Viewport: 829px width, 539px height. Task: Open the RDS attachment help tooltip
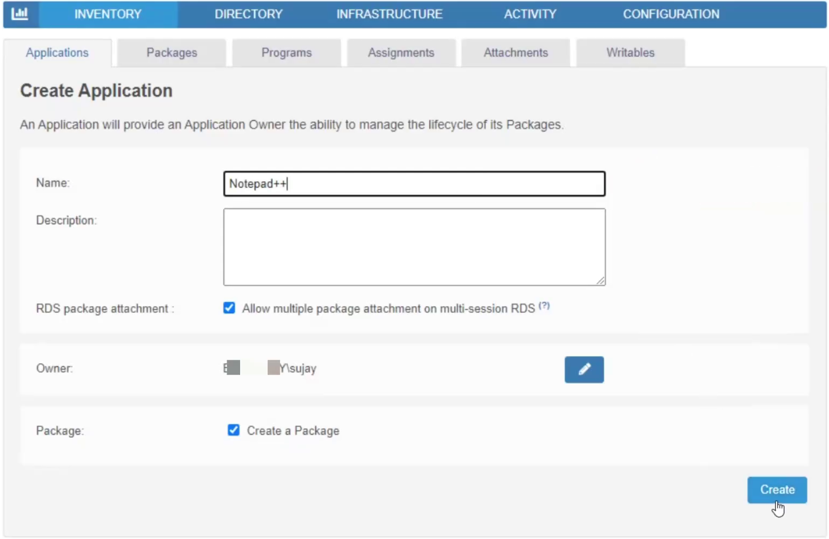click(x=544, y=306)
